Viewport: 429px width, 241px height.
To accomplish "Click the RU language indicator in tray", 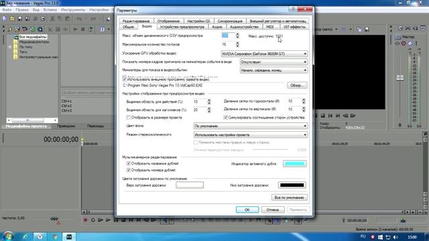I will click(363, 236).
